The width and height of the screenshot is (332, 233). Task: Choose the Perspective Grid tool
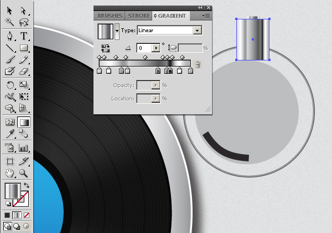23,108
